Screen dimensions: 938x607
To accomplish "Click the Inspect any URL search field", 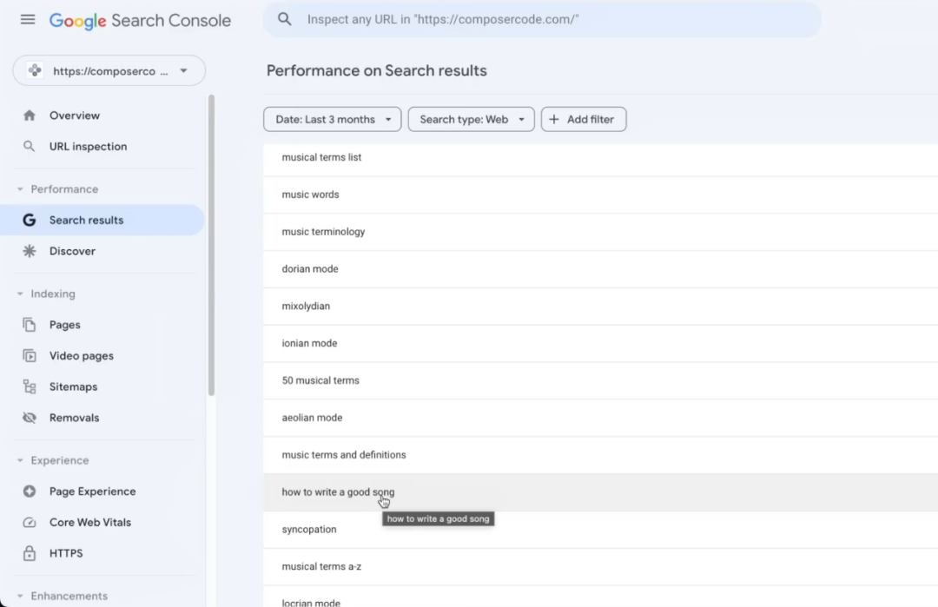I will 556,19.
